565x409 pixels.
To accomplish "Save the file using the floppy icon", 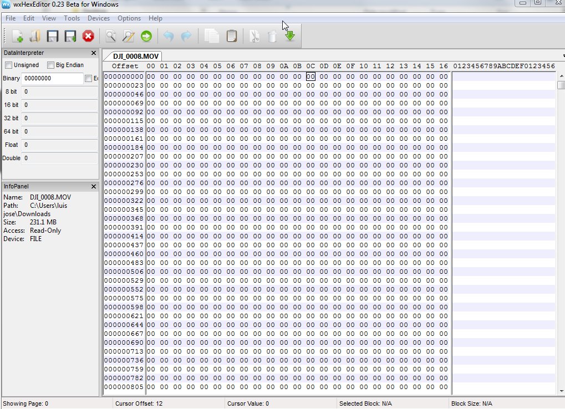I will tap(53, 36).
